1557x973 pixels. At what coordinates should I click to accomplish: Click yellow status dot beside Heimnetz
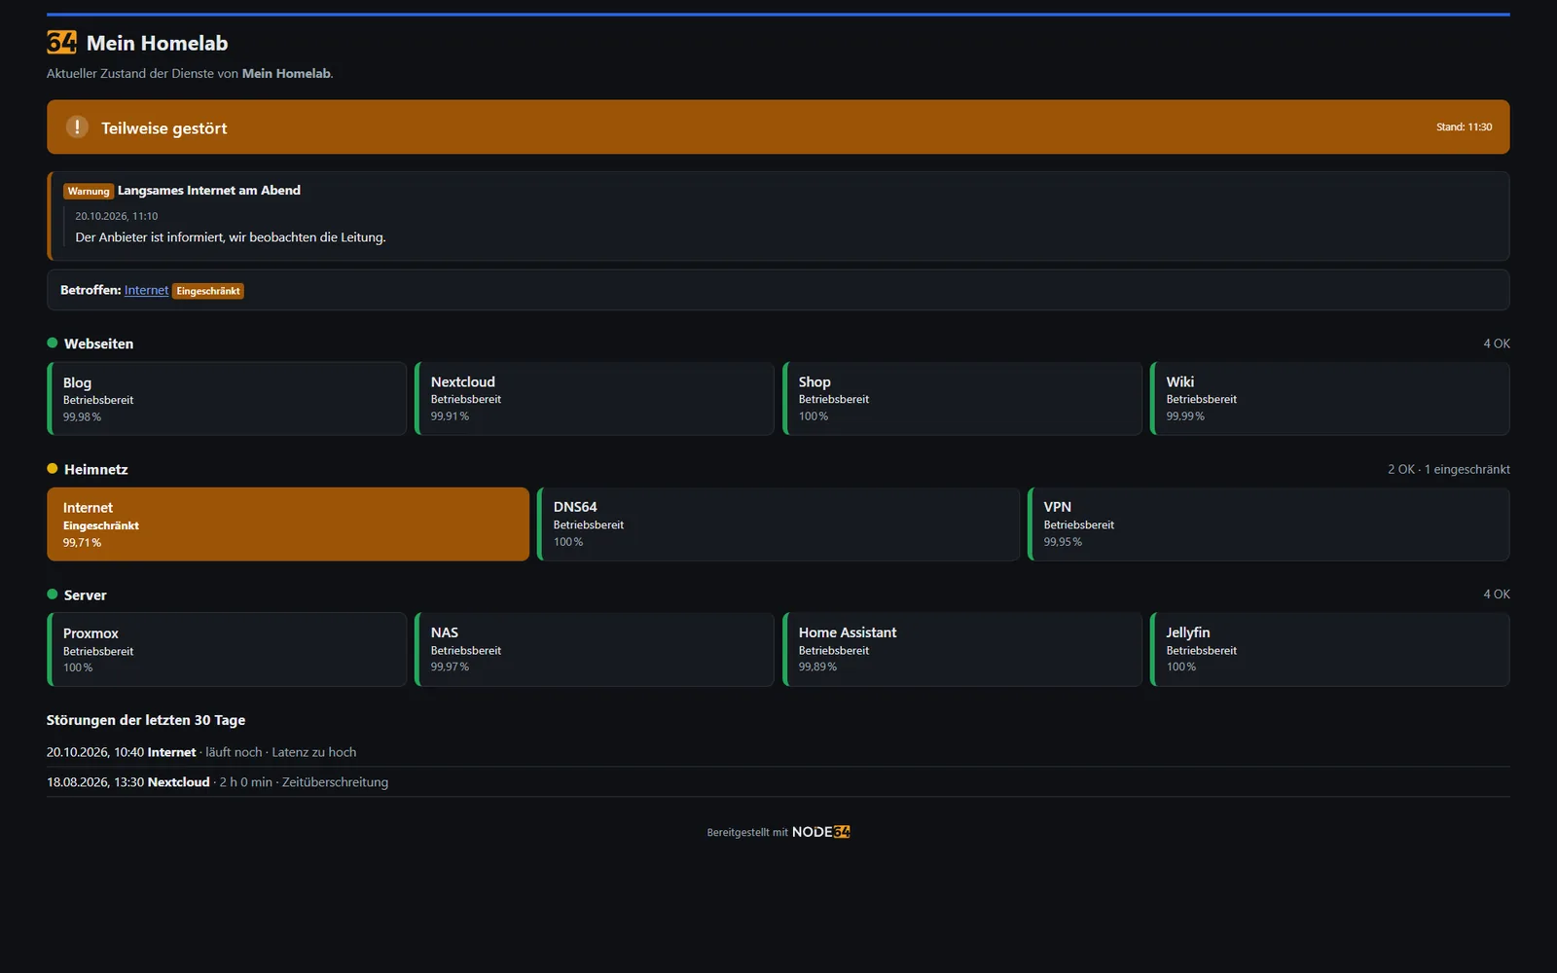coord(53,468)
